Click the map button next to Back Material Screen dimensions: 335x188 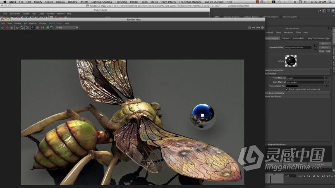click(x=326, y=82)
